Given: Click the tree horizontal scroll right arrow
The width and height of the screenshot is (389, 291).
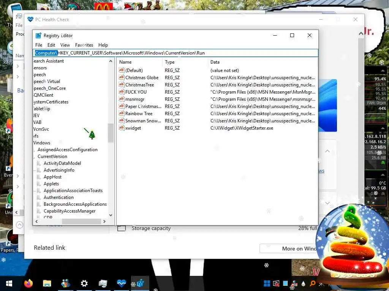Looking at the screenshot, I should [x=104, y=221].
